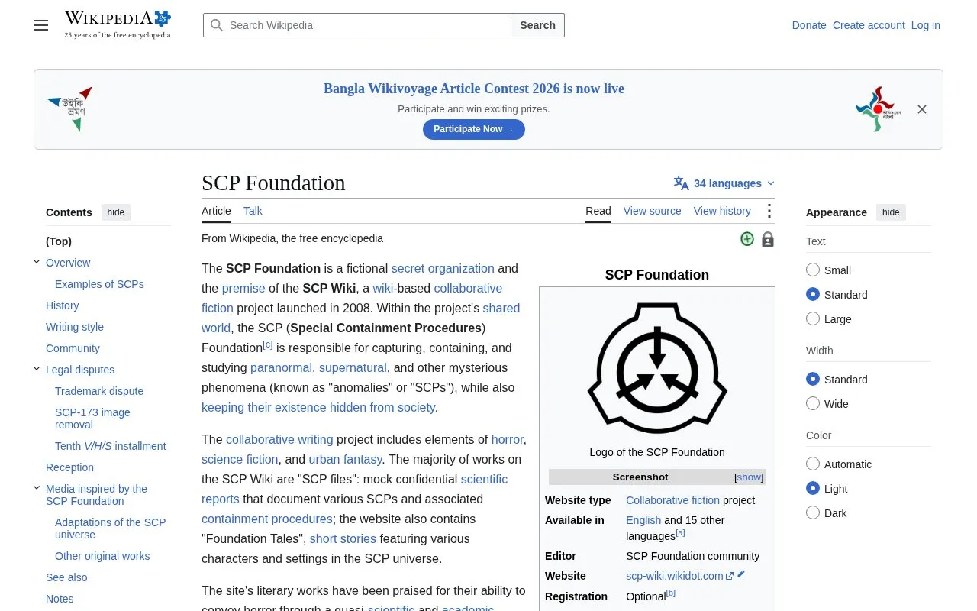Collapse Media inspired by SCP Foundation section
This screenshot has height=611, width=977.
37,488
